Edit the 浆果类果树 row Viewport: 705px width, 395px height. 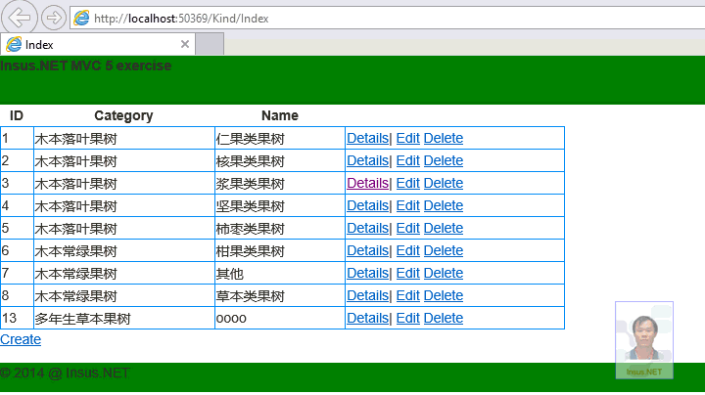[407, 183]
